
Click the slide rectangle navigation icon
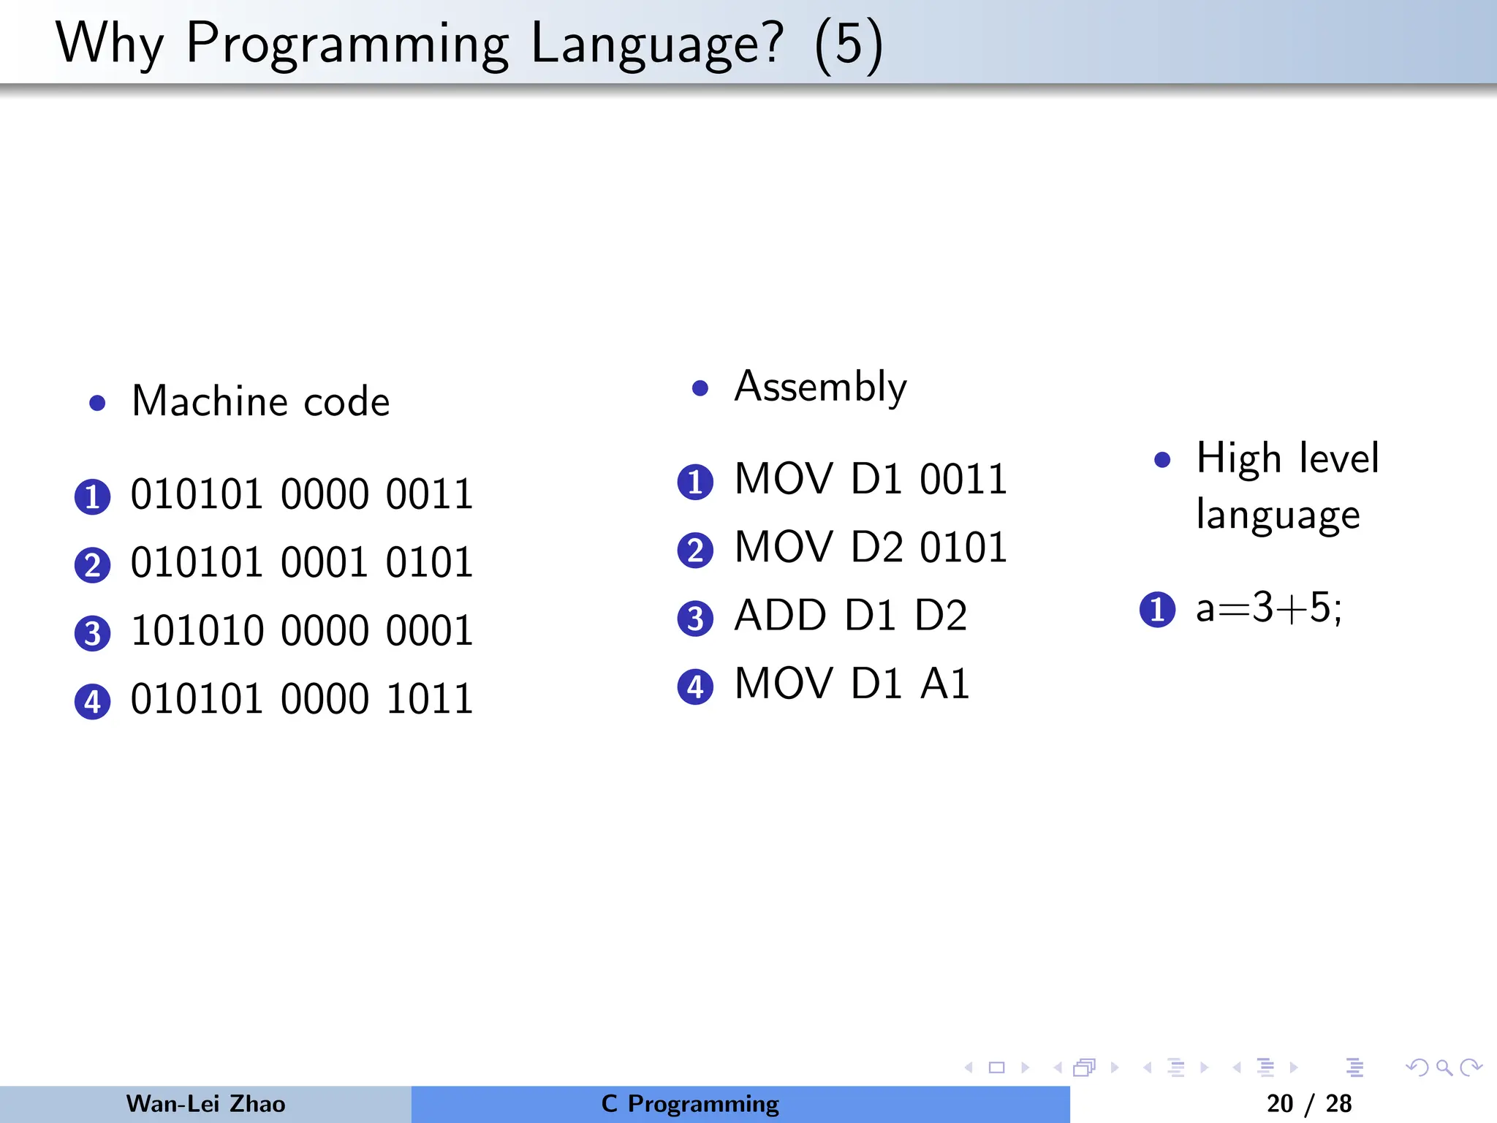[x=996, y=1067]
